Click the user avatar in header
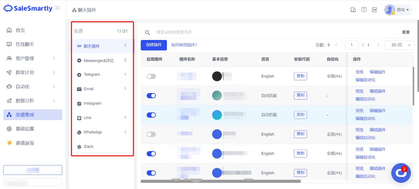Viewport: 419px width, 189px height. tap(390, 10)
